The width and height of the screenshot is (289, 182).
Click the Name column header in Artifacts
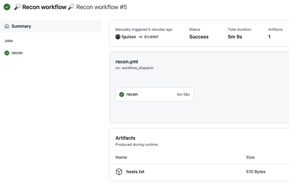[121, 157]
